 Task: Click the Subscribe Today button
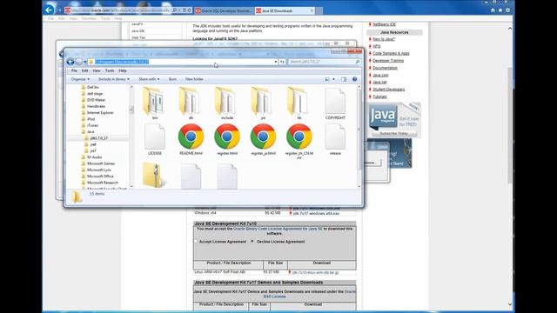click(393, 133)
